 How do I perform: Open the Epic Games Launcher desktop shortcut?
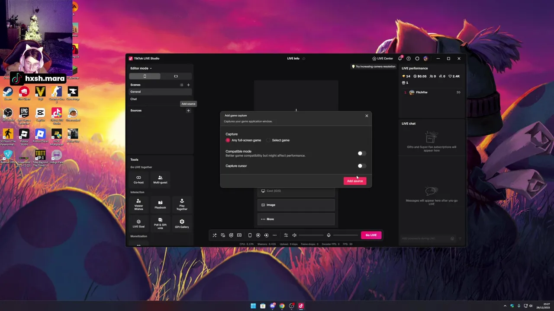point(24,116)
